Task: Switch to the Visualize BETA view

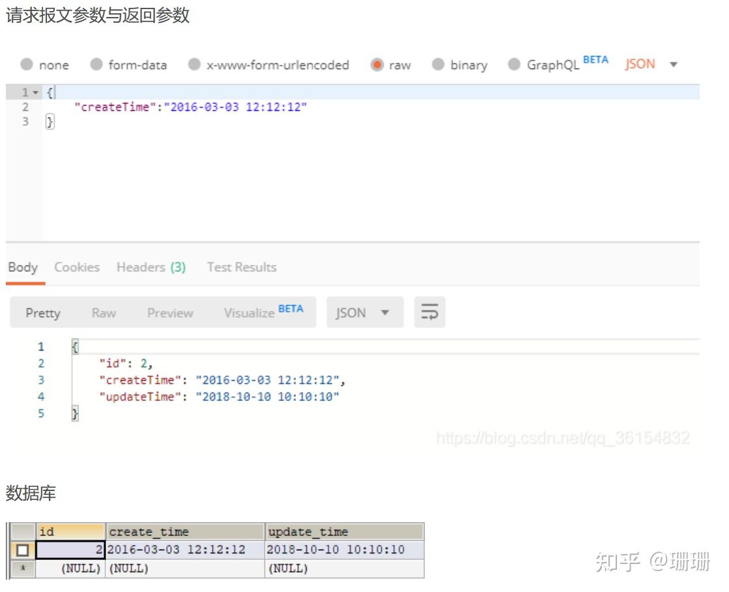Action: coord(248,313)
